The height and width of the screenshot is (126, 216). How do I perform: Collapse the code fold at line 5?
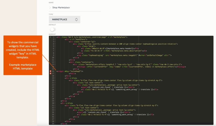(55, 46)
